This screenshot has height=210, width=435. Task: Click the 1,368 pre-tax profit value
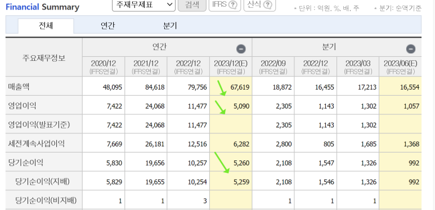tap(411, 144)
